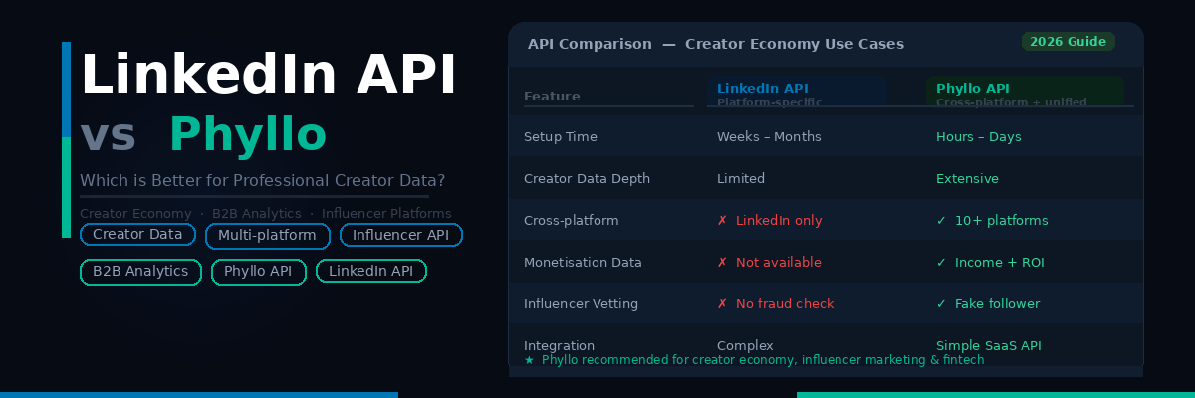
Task: Click the Extensive cell
Action: tap(967, 178)
